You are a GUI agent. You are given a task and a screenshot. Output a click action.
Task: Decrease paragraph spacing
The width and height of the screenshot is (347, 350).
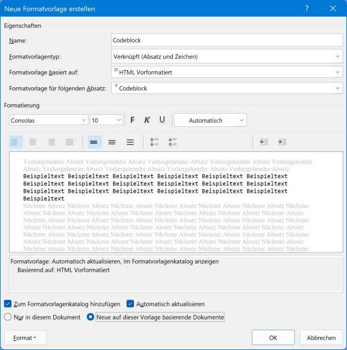click(172, 142)
